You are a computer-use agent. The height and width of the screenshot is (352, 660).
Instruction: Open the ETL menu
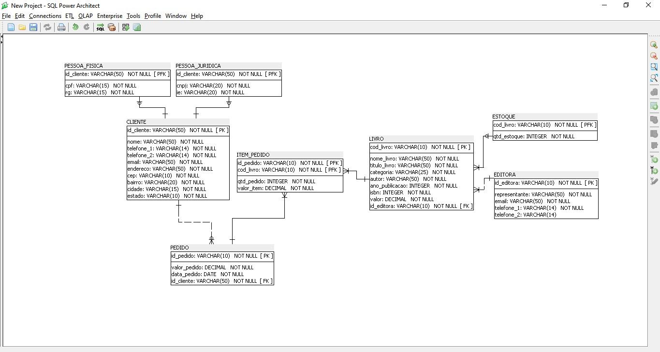70,16
